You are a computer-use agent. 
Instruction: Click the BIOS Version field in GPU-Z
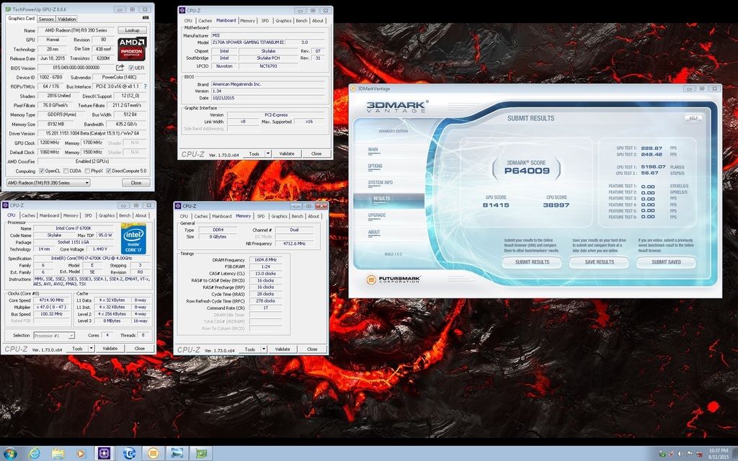tap(76, 68)
